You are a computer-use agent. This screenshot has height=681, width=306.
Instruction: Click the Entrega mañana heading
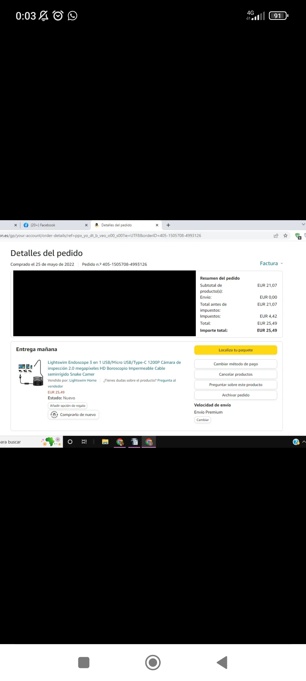[x=37, y=349]
